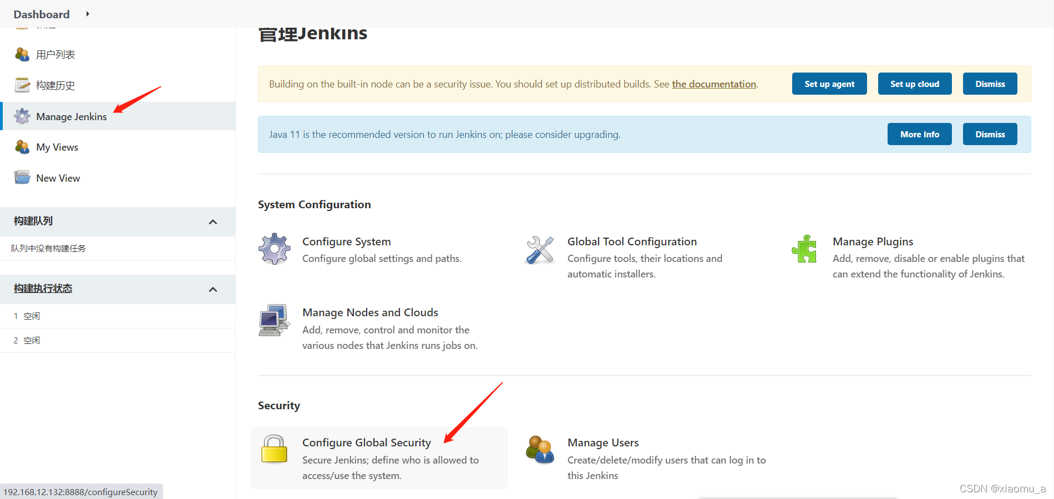Click the 构建历史 notepad icon
Screen dimensions: 1054x499
click(22, 85)
